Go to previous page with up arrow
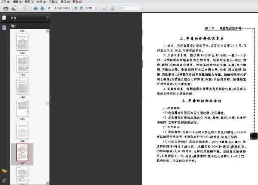This screenshot has height=185, width=258. [x=36, y=8]
